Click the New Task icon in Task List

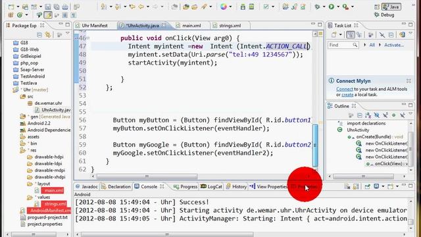coord(334,35)
